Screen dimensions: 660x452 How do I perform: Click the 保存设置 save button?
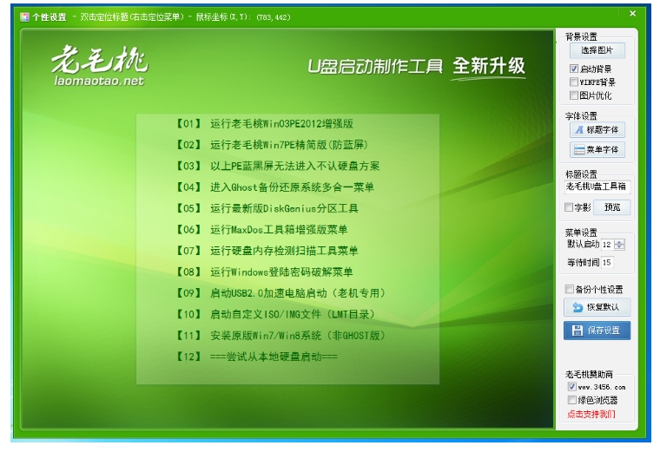pos(597,331)
